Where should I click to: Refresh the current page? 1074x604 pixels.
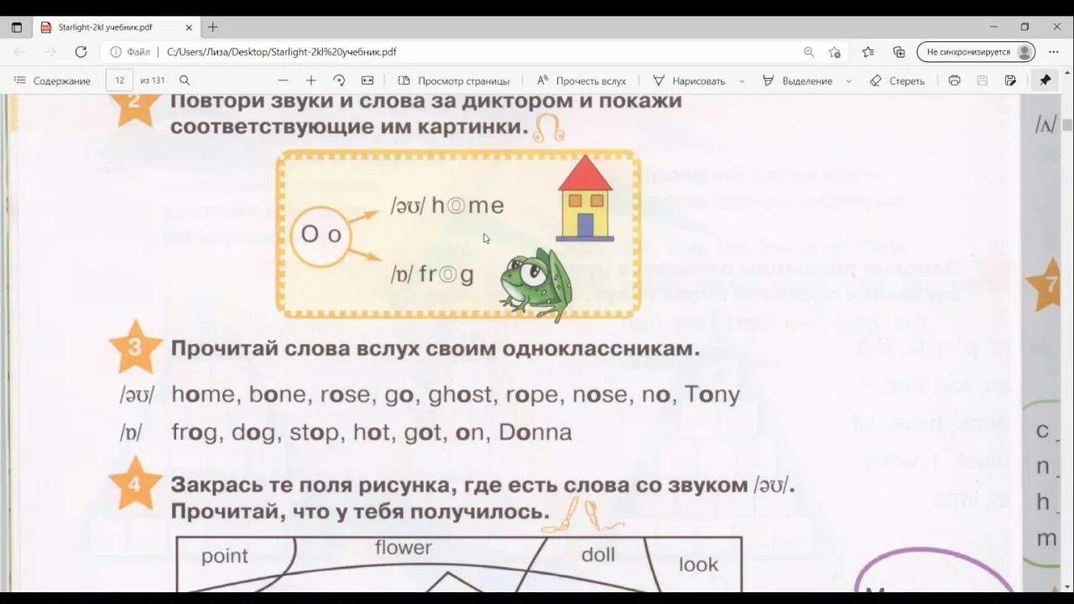click(81, 52)
